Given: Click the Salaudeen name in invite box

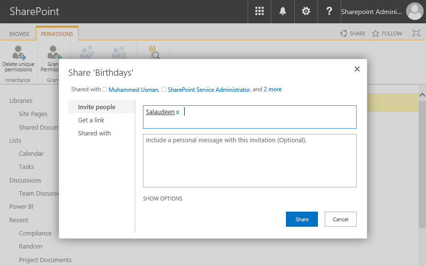Looking at the screenshot, I should (x=160, y=112).
